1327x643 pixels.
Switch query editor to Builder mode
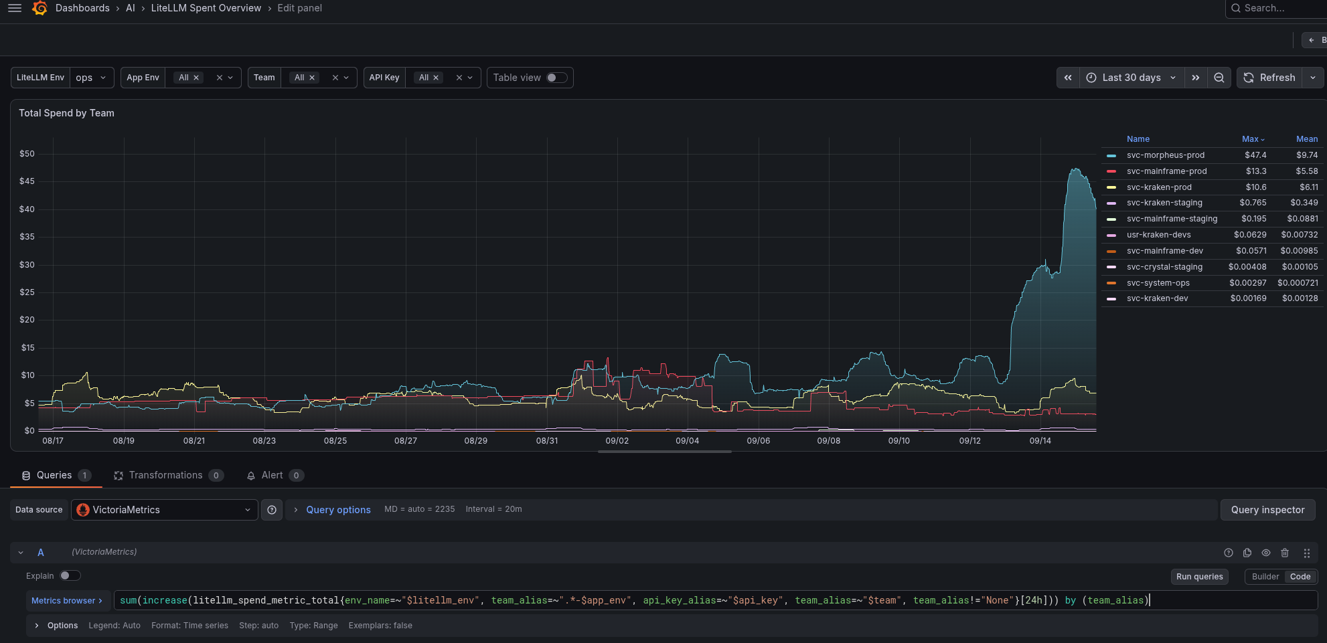pos(1265,577)
